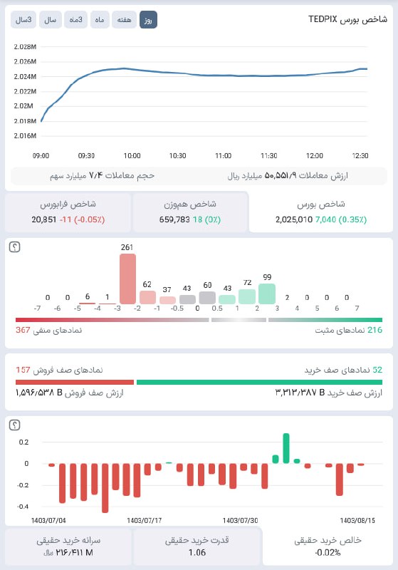Click the TEDPIX index line on chart
Viewport: 398px width, 570px height.
tap(204, 75)
